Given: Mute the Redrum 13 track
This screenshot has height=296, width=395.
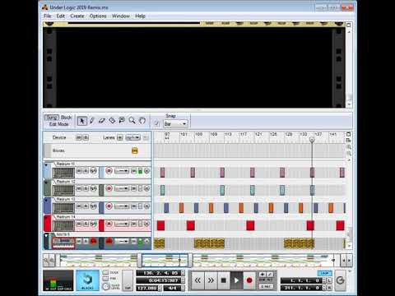Looking at the screenshot, I should [x=79, y=206].
